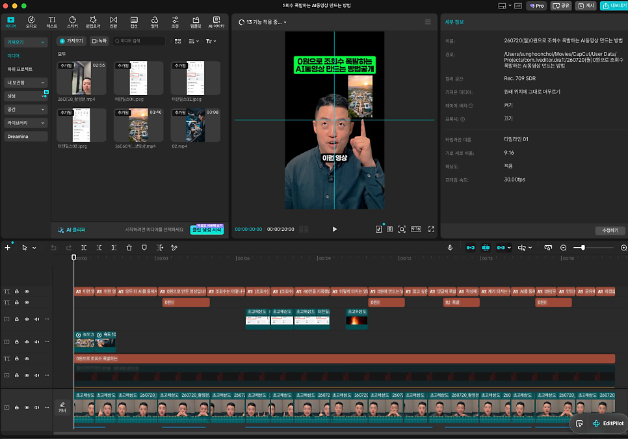
Task: Switch to the 전환 transitions tab
Action: [x=114, y=22]
